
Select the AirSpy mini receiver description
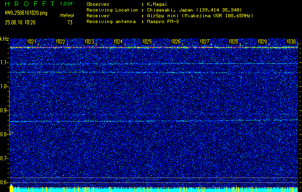[201, 16]
